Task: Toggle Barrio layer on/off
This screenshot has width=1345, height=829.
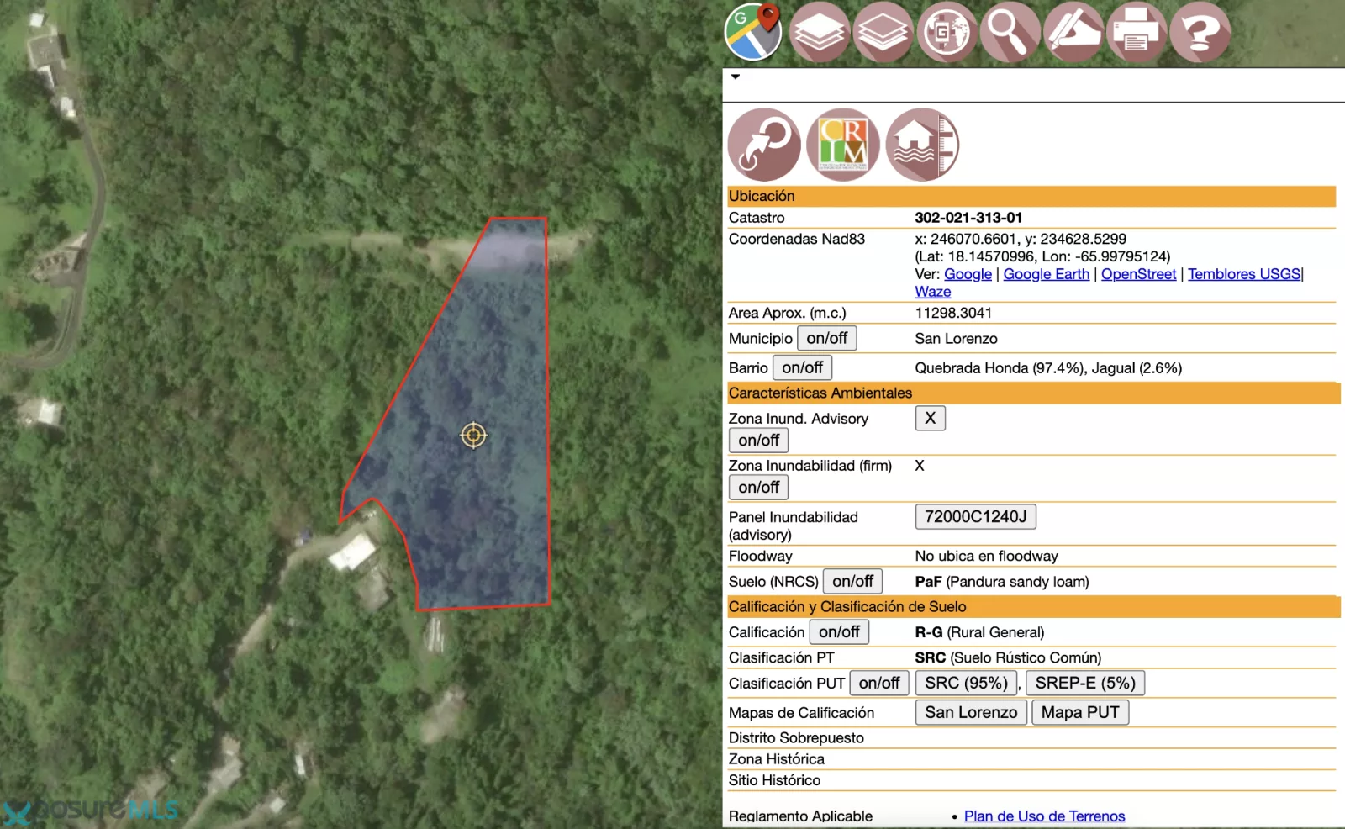Action: 802,367
